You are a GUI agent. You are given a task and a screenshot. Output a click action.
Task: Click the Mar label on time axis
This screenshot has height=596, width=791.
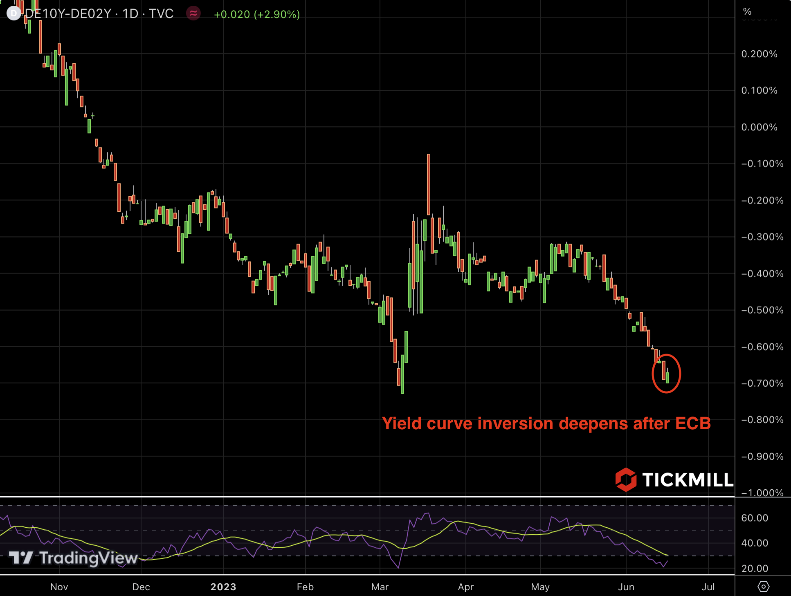pos(380,587)
